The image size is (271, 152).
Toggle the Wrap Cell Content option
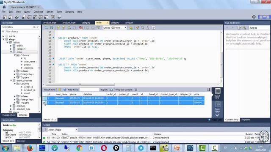click(x=136, y=90)
